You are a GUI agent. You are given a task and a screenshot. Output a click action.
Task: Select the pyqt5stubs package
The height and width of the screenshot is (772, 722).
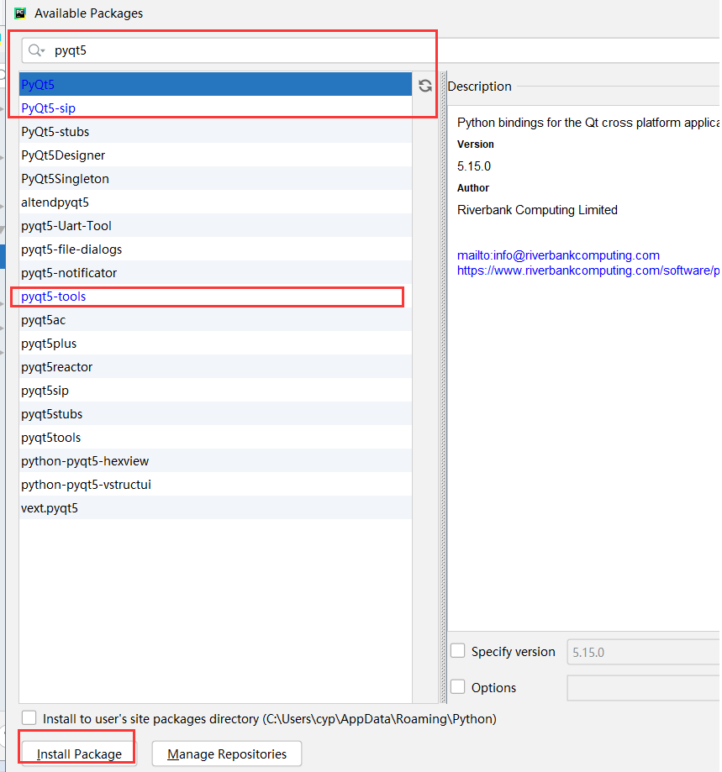click(x=216, y=414)
